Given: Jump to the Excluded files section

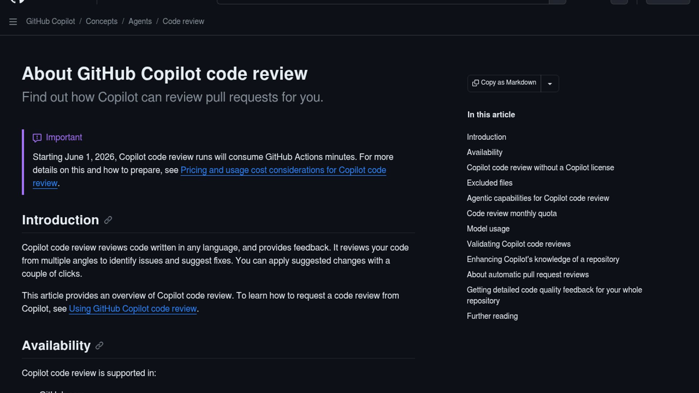Looking at the screenshot, I should 490,183.
